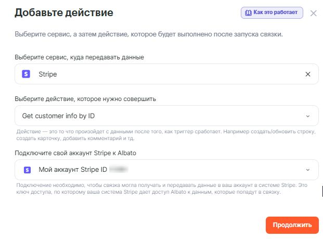The width and height of the screenshot is (323, 239).
Task: Click the "Выберите сервис, куда передавать данные" label
Action: pos(80,57)
